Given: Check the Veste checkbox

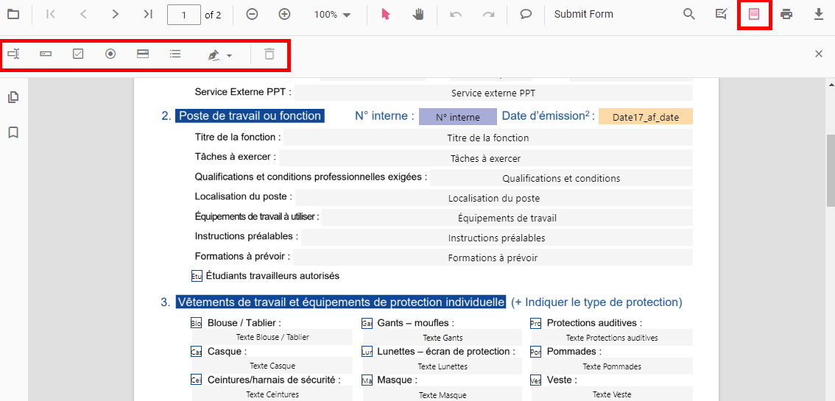Looking at the screenshot, I should [536, 380].
